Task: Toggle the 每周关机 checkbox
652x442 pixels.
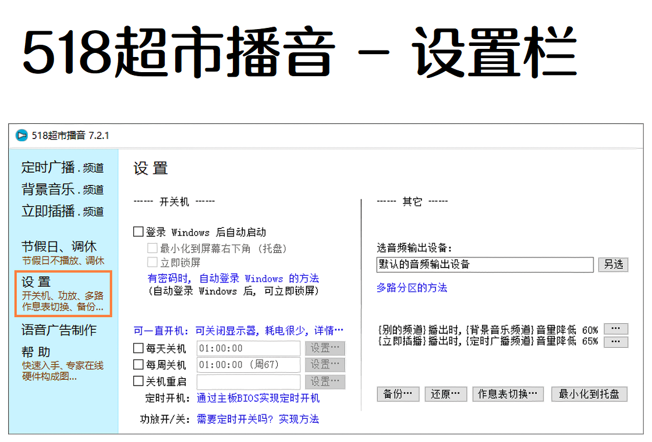Action: click(x=139, y=365)
